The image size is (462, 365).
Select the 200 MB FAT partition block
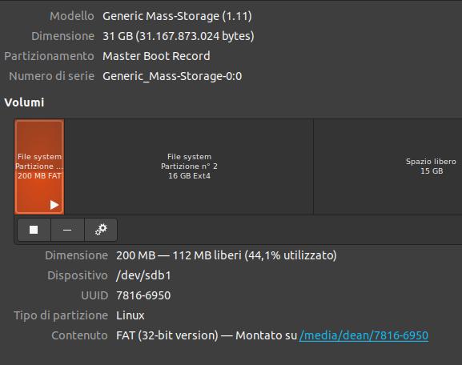(x=39, y=166)
